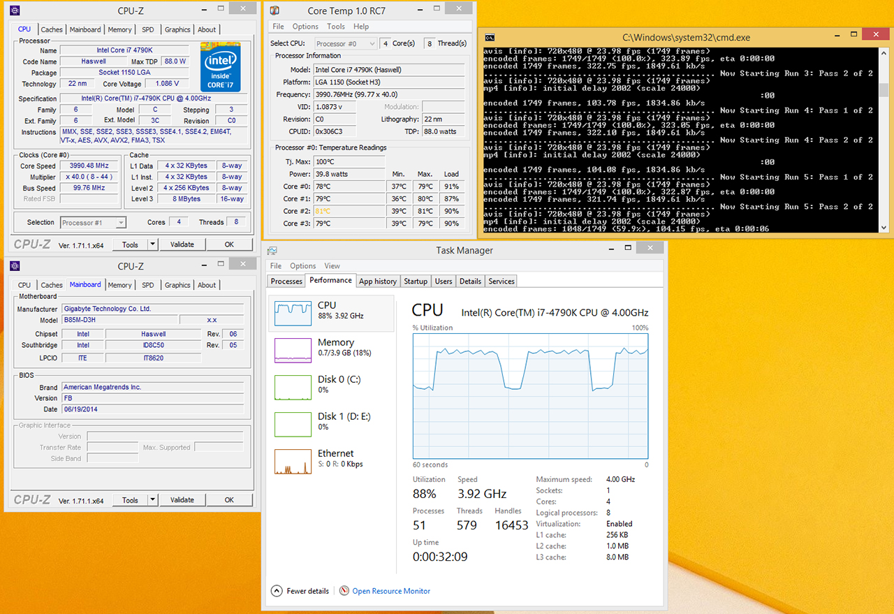Click the Intel Core i7 logo in CPU-Z
This screenshot has width=894, height=614.
(220, 68)
